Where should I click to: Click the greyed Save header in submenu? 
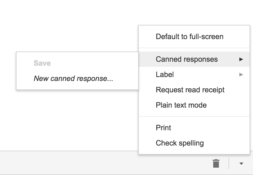tap(42, 63)
